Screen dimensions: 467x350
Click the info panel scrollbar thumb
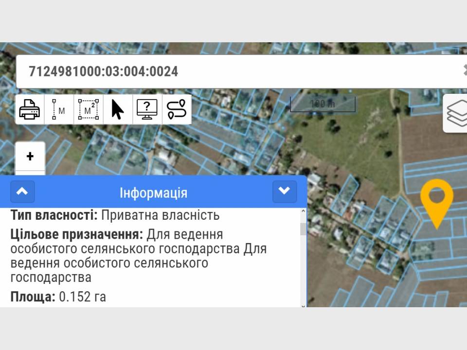tap(304, 228)
